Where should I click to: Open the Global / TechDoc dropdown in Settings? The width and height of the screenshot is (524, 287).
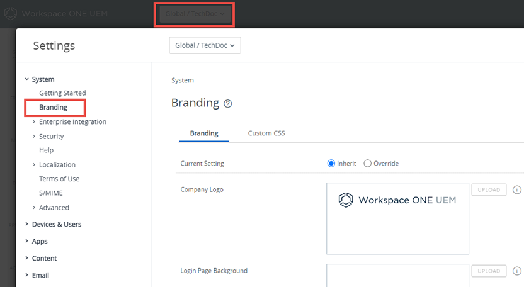205,45
